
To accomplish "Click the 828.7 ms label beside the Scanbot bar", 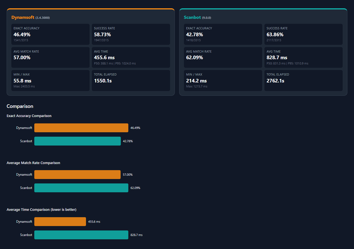I will coord(137,235).
